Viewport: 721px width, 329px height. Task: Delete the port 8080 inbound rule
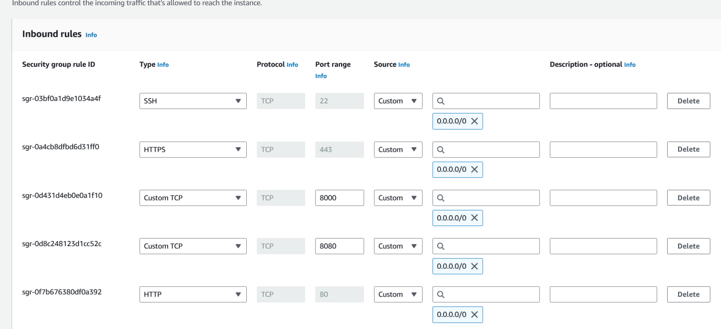688,246
